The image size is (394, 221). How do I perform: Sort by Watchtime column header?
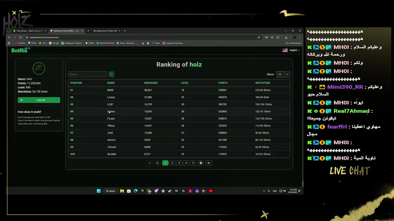(x=263, y=83)
